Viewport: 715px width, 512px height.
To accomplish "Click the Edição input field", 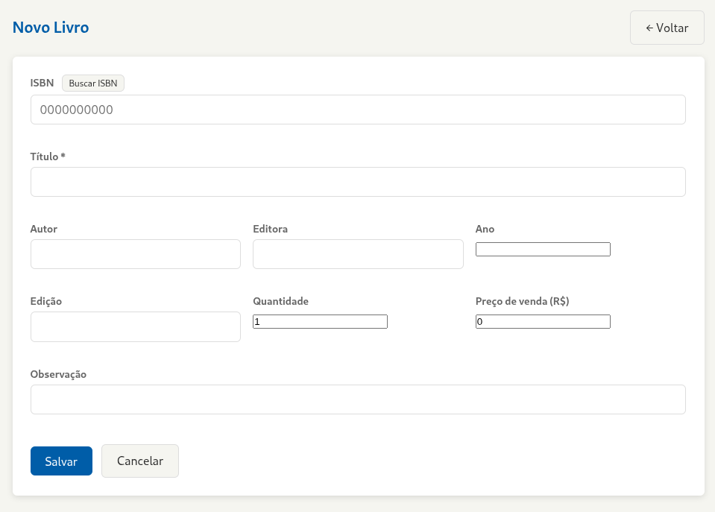I will point(136,326).
